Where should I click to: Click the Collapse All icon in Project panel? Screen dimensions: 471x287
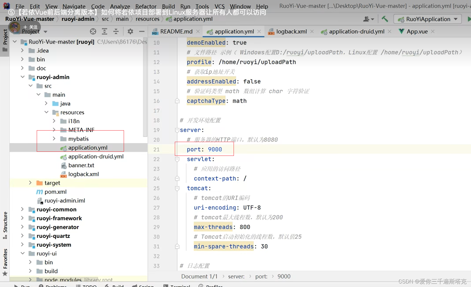point(116,31)
